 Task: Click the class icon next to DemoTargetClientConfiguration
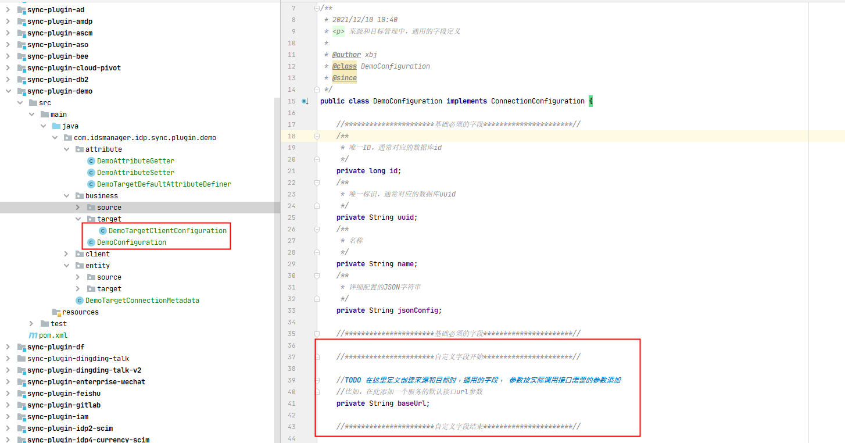click(x=103, y=231)
